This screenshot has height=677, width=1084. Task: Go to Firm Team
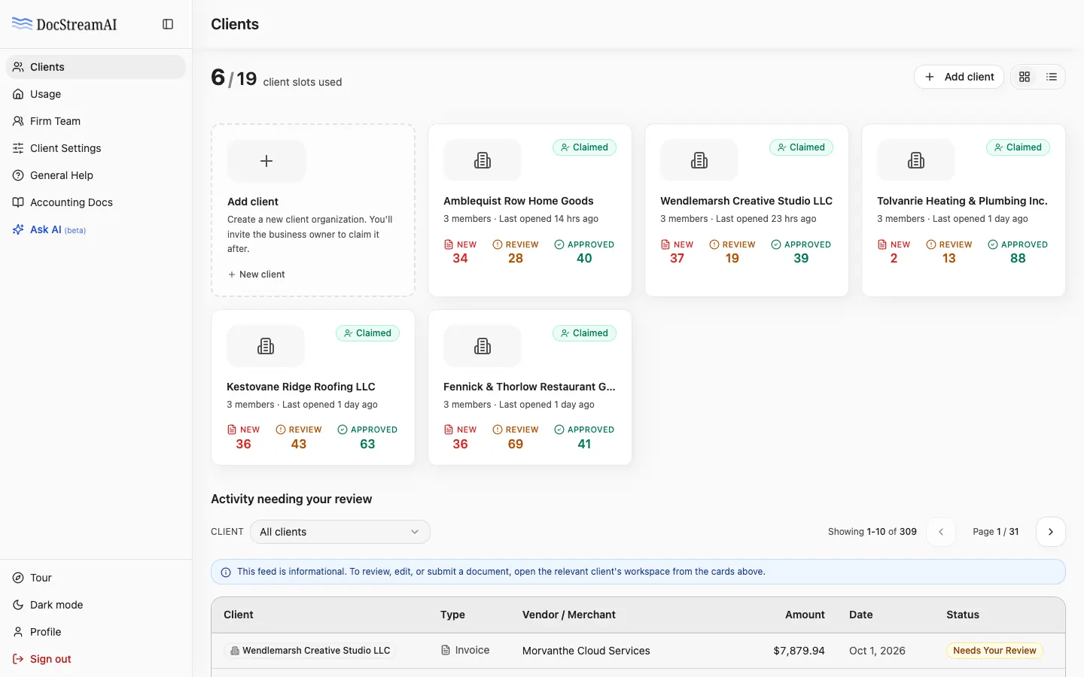coord(96,121)
